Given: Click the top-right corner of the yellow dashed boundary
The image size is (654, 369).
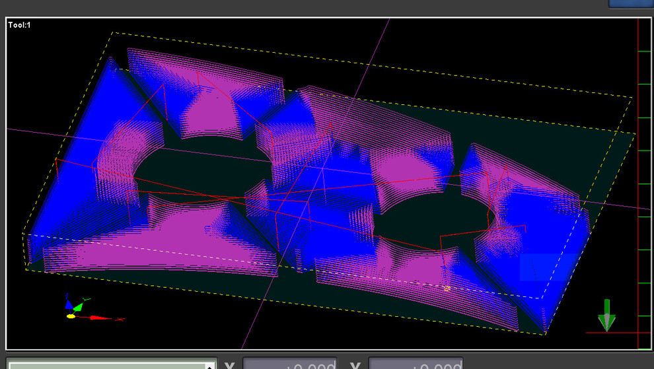Looking at the screenshot, I should [x=632, y=98].
